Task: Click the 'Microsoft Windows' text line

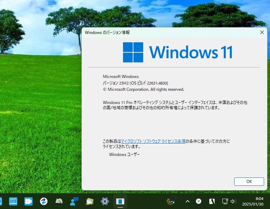Action: pyautogui.click(x=121, y=76)
